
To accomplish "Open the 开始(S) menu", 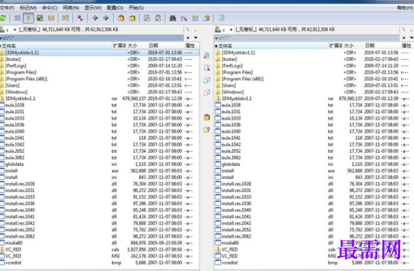I will [x=136, y=8].
